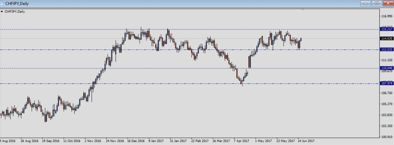Viewport: 394px width, 145px height.
Task: Click the 11 Oct 2016 date label
Action: point(72,141)
